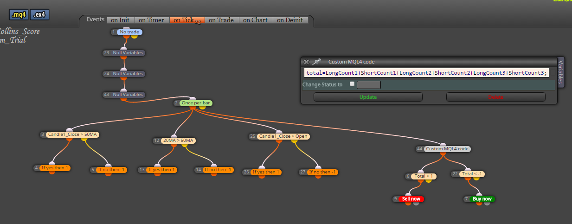This screenshot has width=572, height=224.
Task: Enable the Change Status to checkbox
Action: 352,84
